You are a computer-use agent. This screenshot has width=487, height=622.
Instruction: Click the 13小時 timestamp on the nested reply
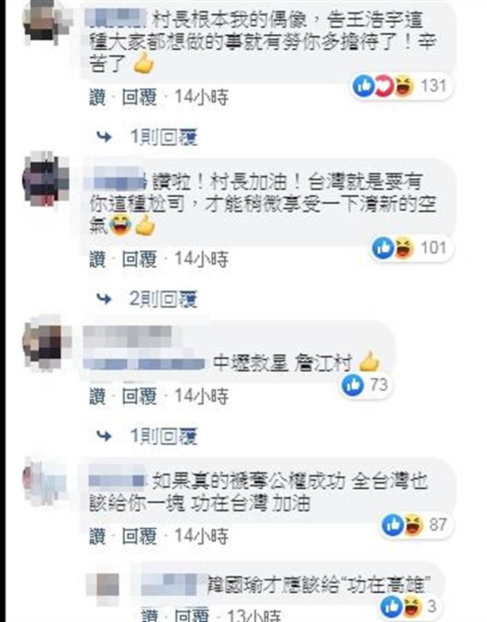(x=254, y=615)
